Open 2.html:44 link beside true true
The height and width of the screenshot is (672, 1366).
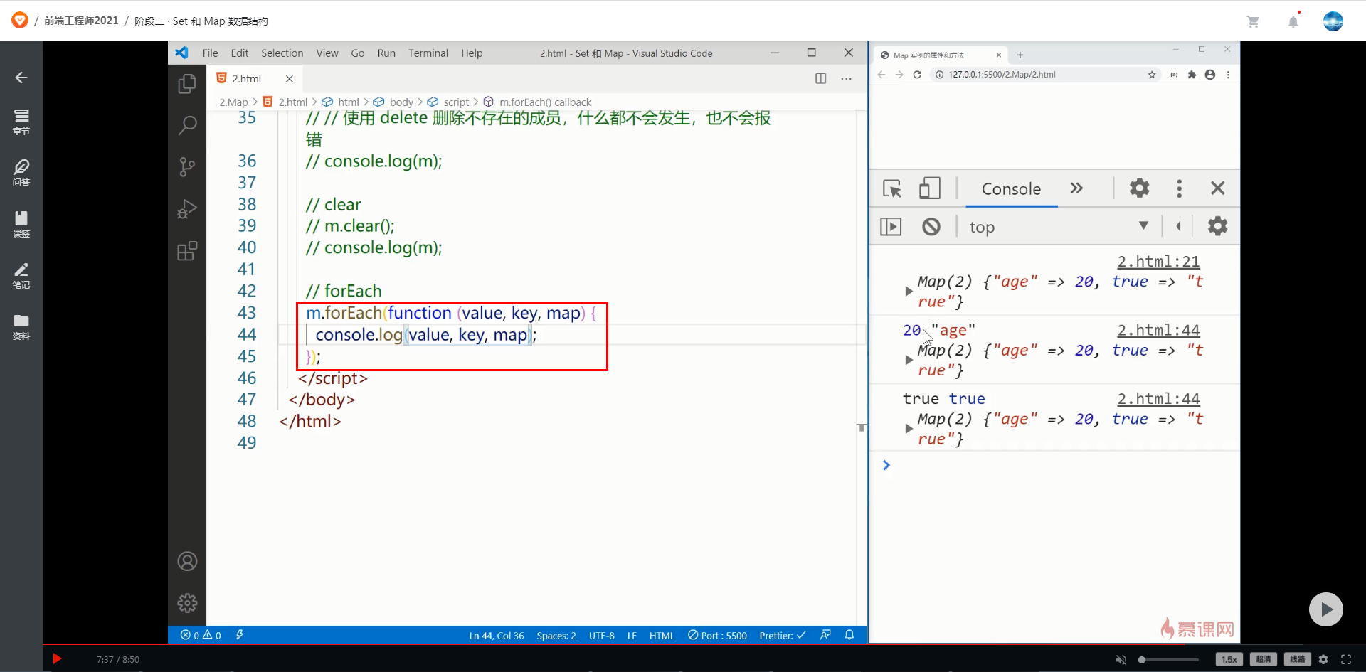(x=1158, y=399)
